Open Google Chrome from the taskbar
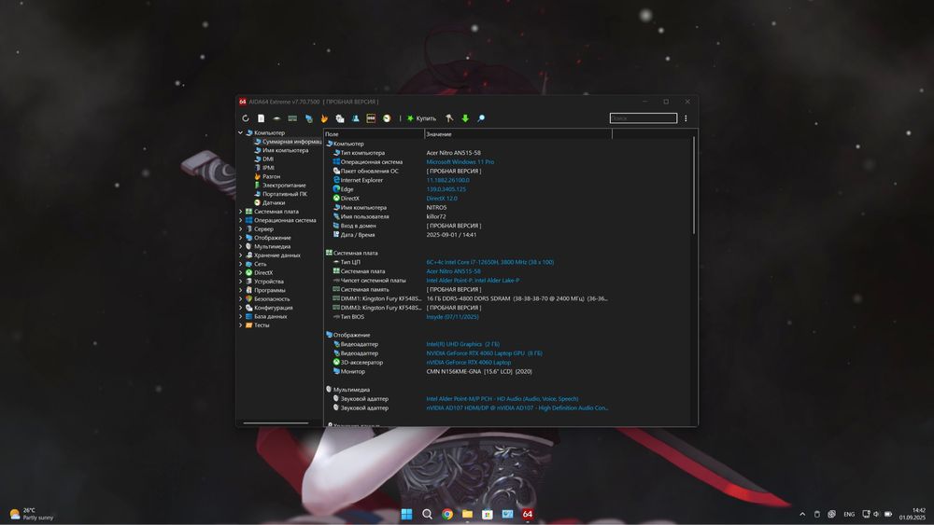The height and width of the screenshot is (525, 934). [x=447, y=514]
